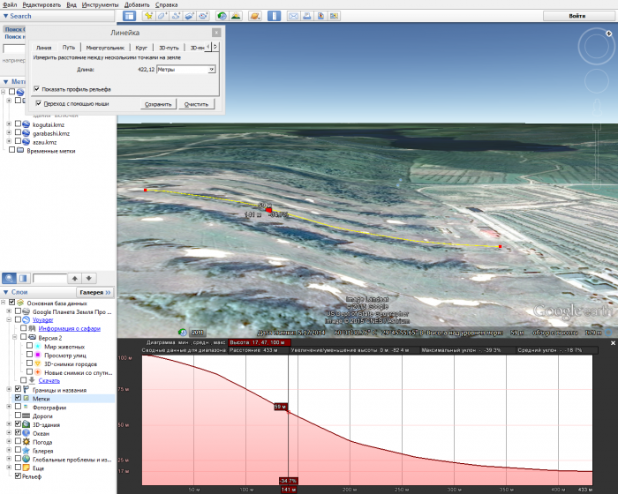The image size is (618, 494).
Task: Open the Инструменты menu
Action: click(100, 4)
